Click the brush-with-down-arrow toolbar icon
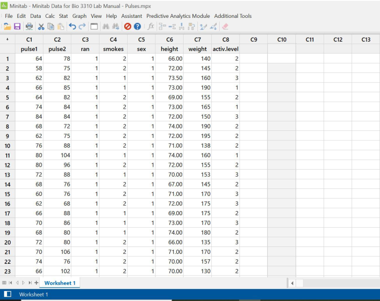 coord(213,26)
